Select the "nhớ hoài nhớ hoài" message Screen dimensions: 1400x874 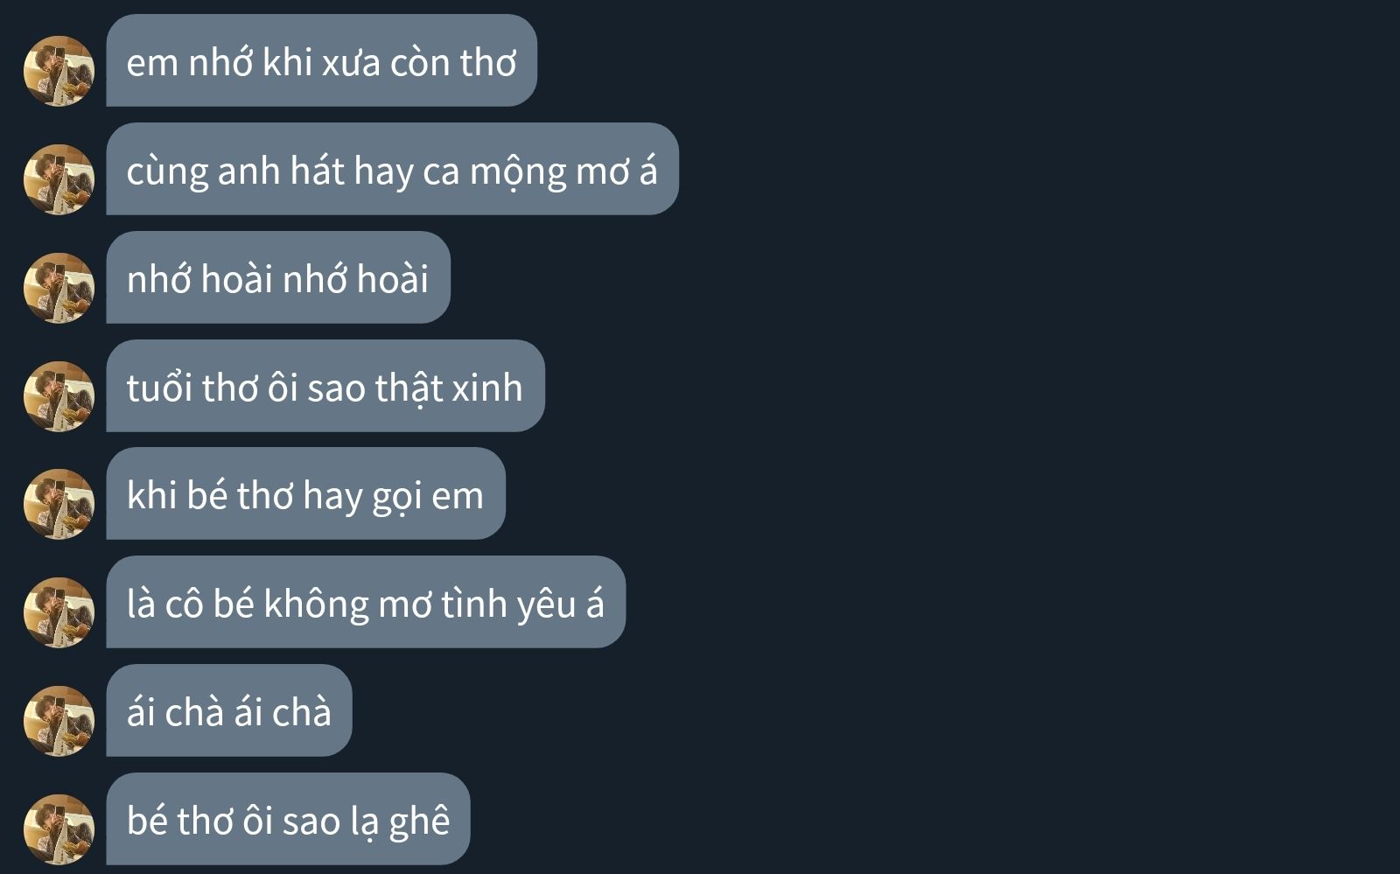(x=278, y=277)
